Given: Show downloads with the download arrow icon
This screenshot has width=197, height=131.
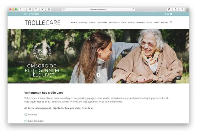Looking at the screenshot, I should pos(169,9).
